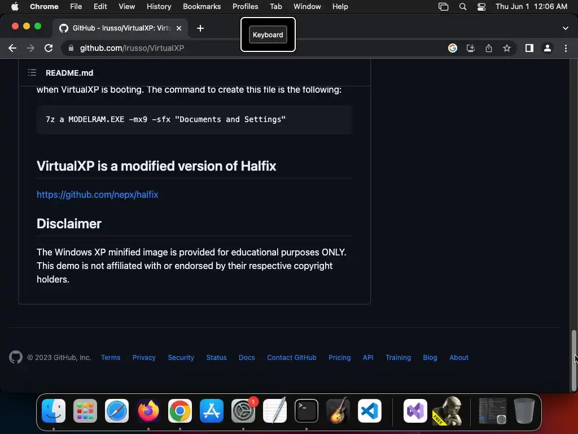The width and height of the screenshot is (578, 434).
Task: Share this page via share icon
Action: (489, 48)
